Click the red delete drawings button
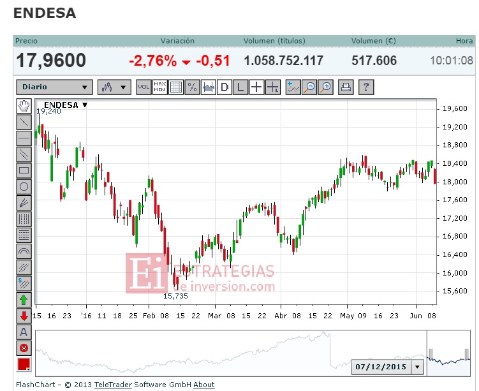 click(24, 348)
